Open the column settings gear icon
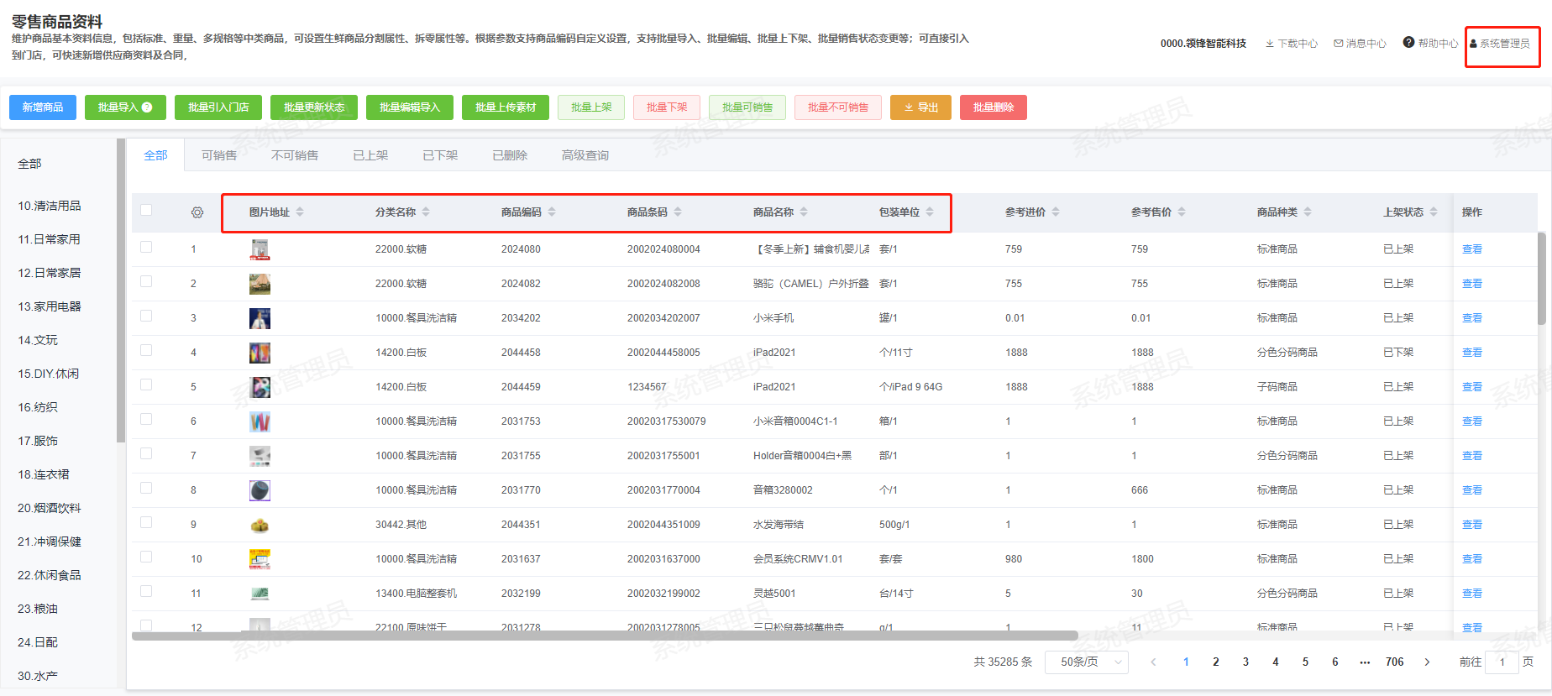The height and width of the screenshot is (696, 1552). pyautogui.click(x=197, y=212)
